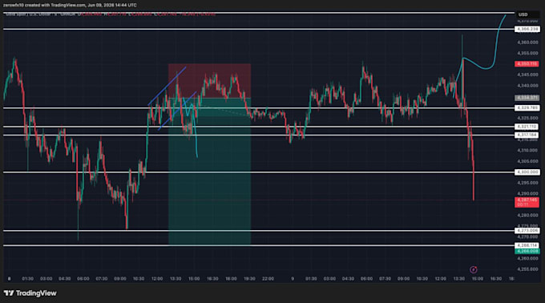The width and height of the screenshot is (545, 303).
Task: Select the 4,268.114 line price label
Action: [527, 245]
